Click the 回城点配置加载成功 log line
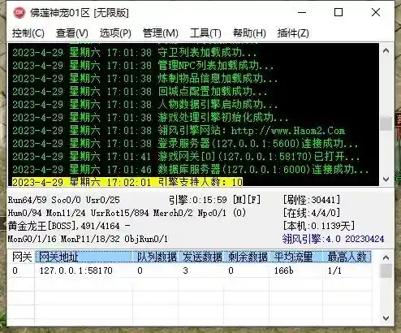 click(x=140, y=92)
